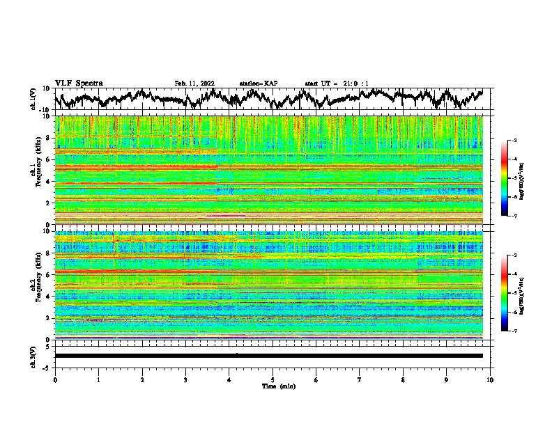Click time axis tick label "9"

[x=446, y=380]
